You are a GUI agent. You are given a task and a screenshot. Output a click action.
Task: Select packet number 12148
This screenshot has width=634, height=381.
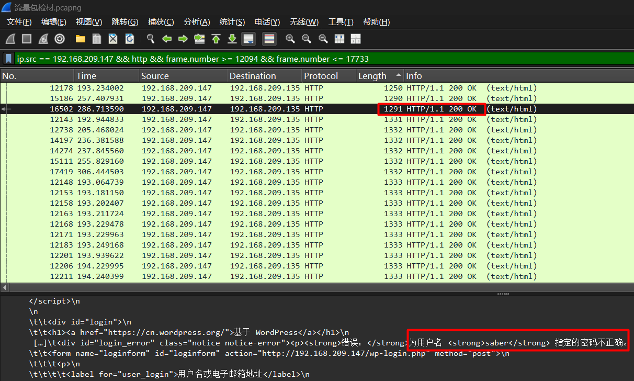pyautogui.click(x=317, y=182)
